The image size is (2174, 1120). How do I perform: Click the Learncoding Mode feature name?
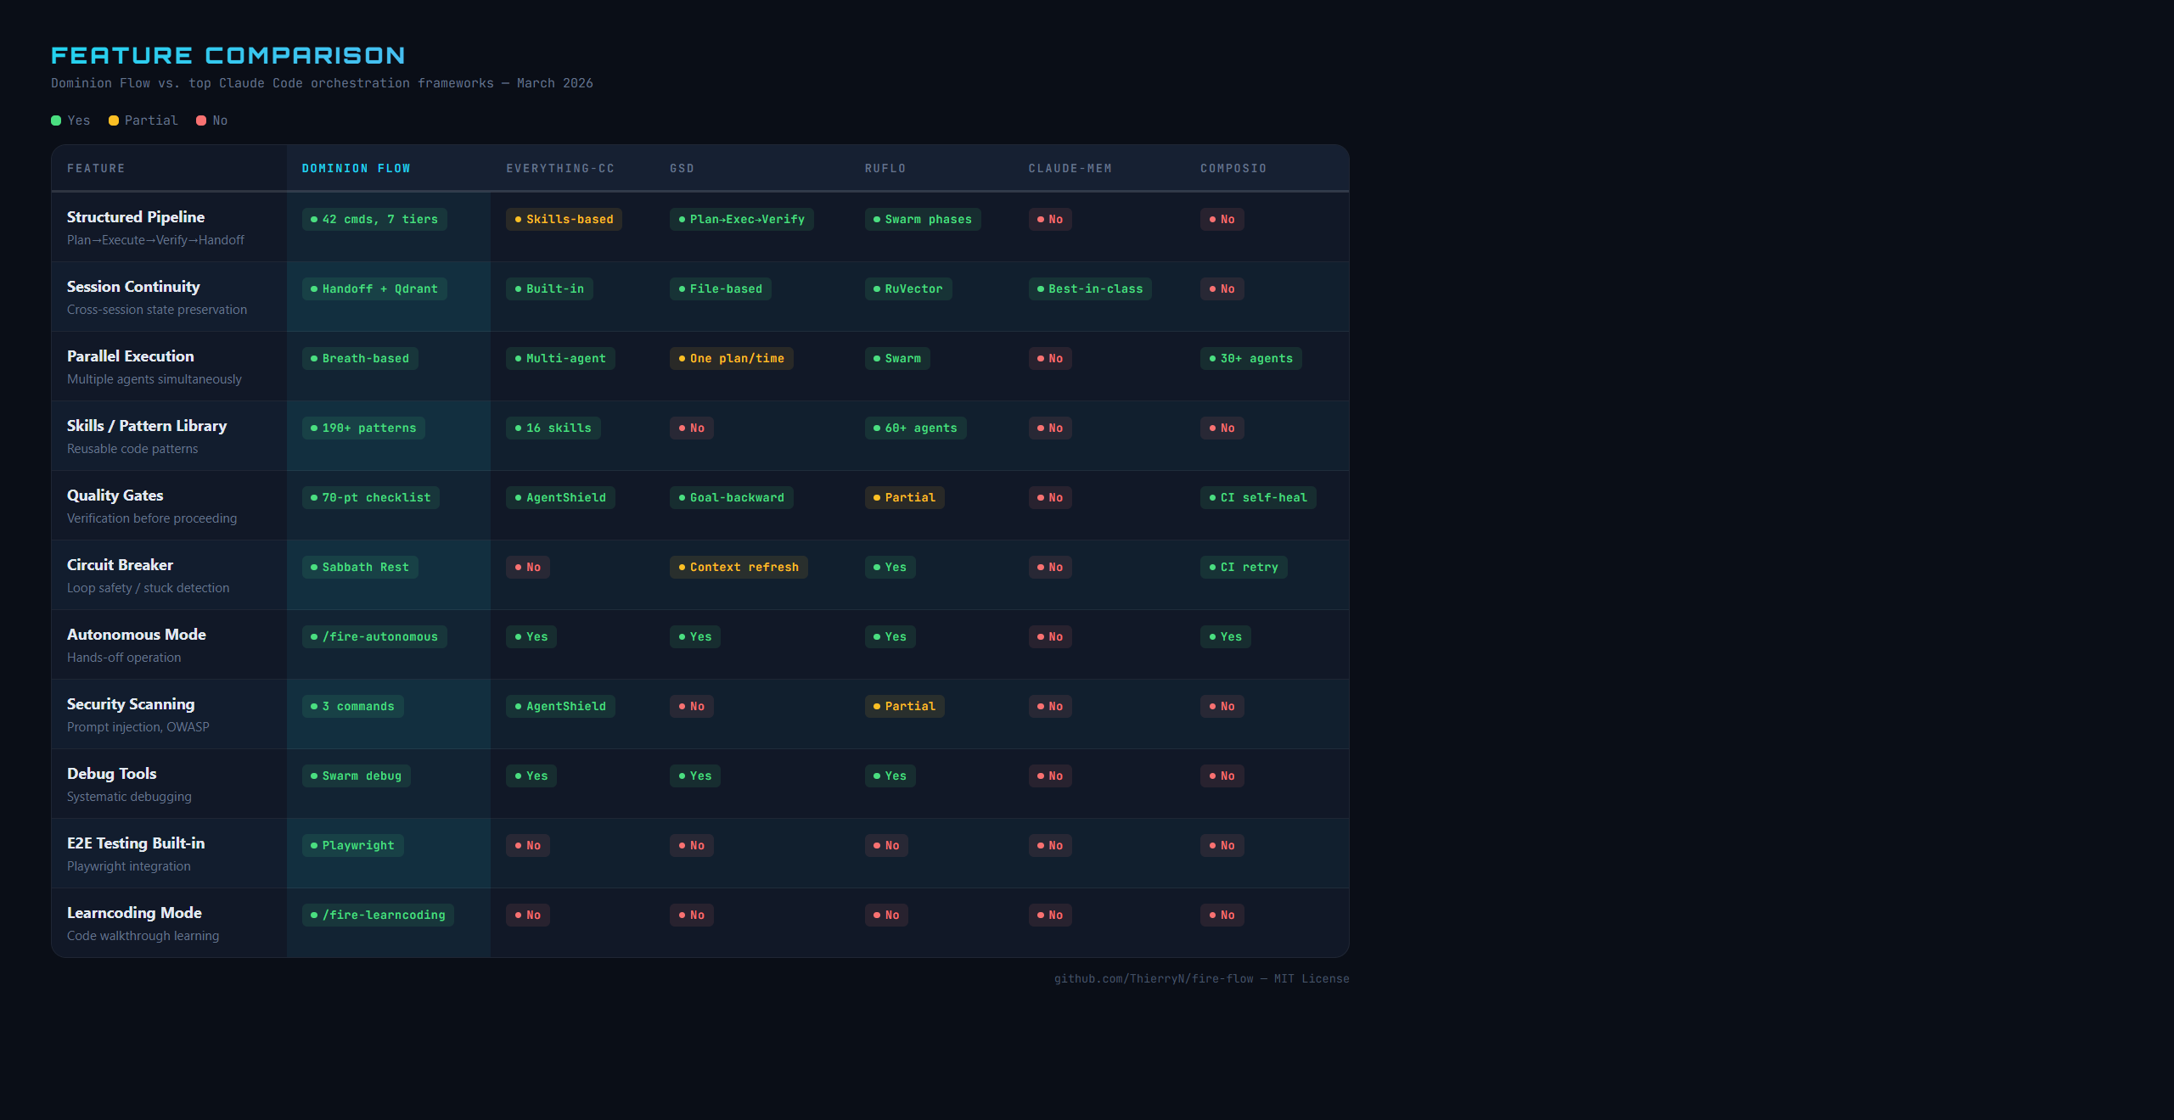coord(134,913)
